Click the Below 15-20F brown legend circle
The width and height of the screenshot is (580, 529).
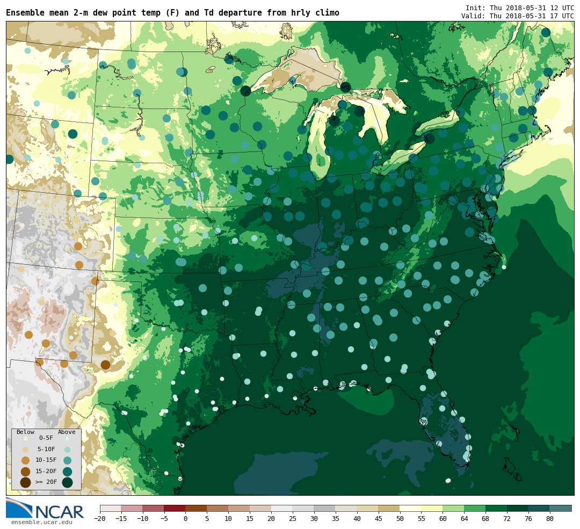coord(25,472)
